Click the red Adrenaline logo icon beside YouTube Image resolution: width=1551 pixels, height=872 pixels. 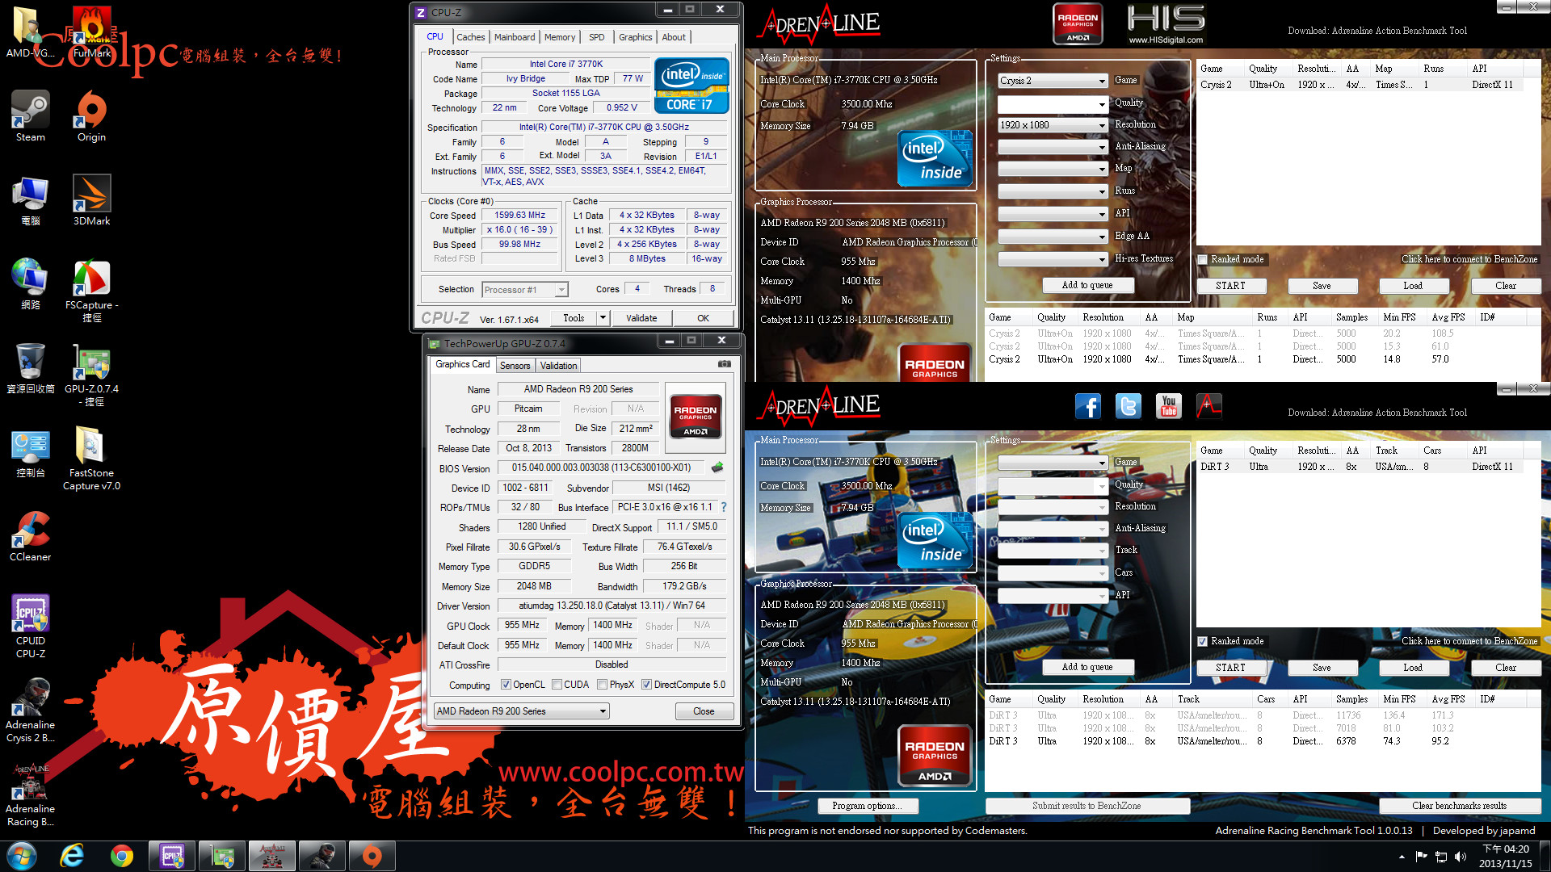1208,406
